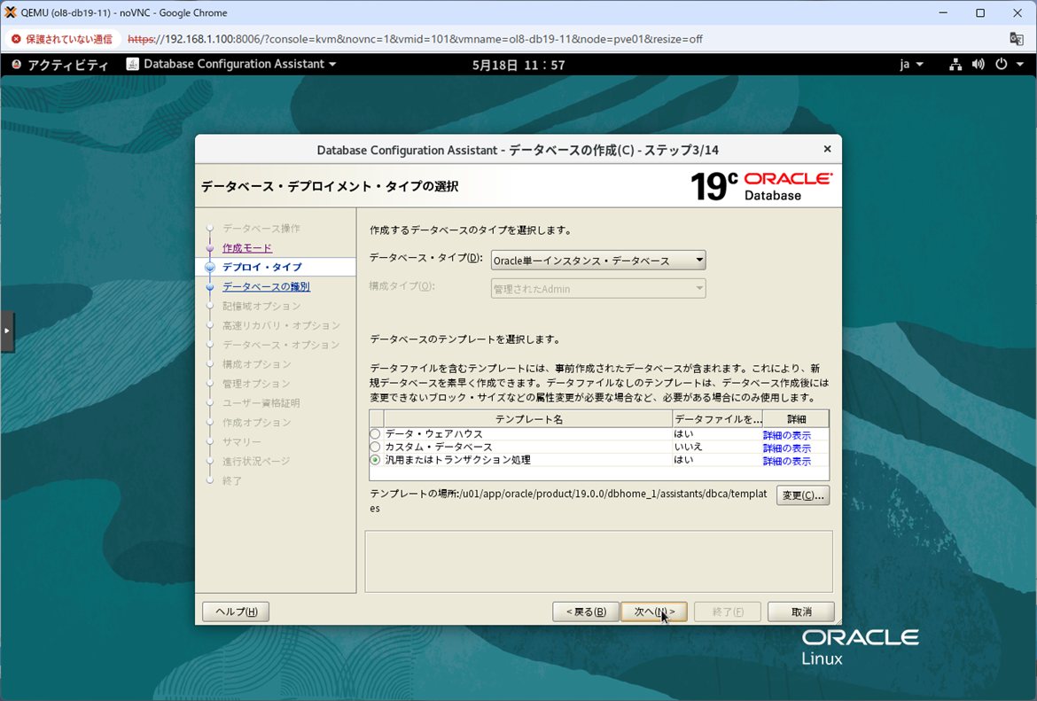Open the データベースの種別 step link
This screenshot has height=701, width=1037.
[x=266, y=286]
